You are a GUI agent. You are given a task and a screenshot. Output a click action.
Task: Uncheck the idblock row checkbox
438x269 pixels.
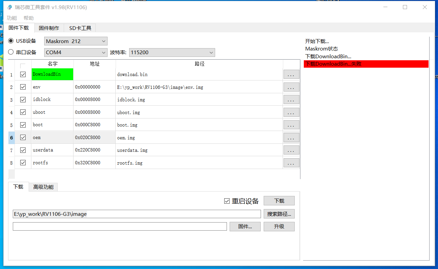point(23,100)
